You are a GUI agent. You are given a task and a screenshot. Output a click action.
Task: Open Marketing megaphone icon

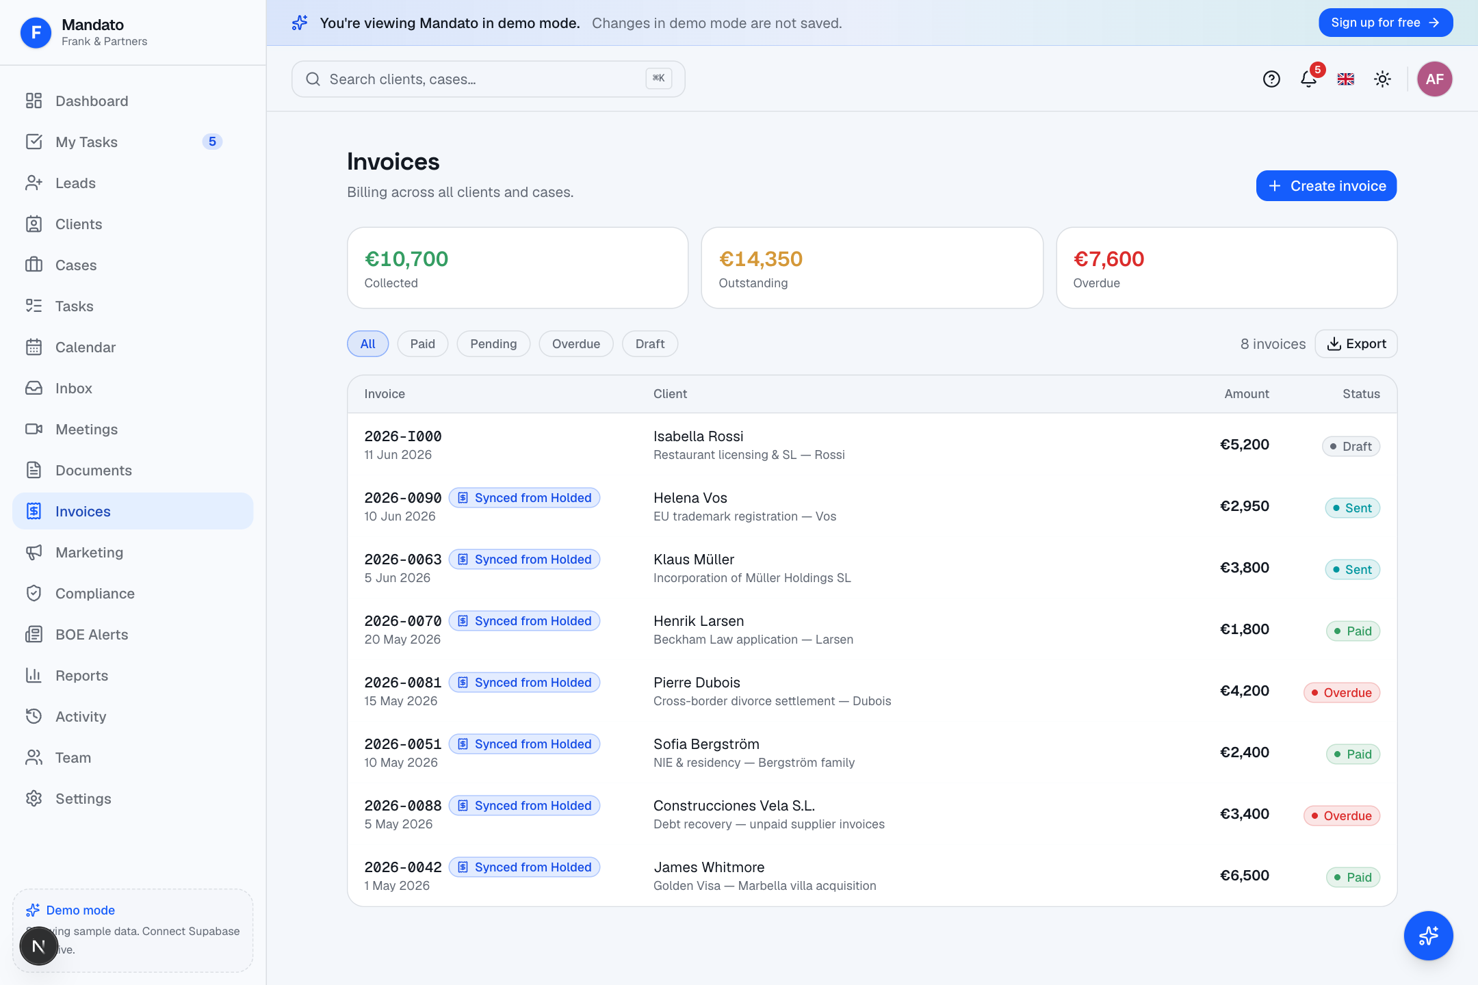click(x=34, y=552)
